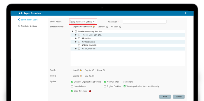
Task: Click the Next button
Action: pos(165,97)
